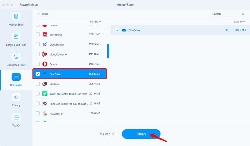The height and width of the screenshot is (146, 250).
Task: Click the app list vertical scrollbar
Action: click(108, 51)
